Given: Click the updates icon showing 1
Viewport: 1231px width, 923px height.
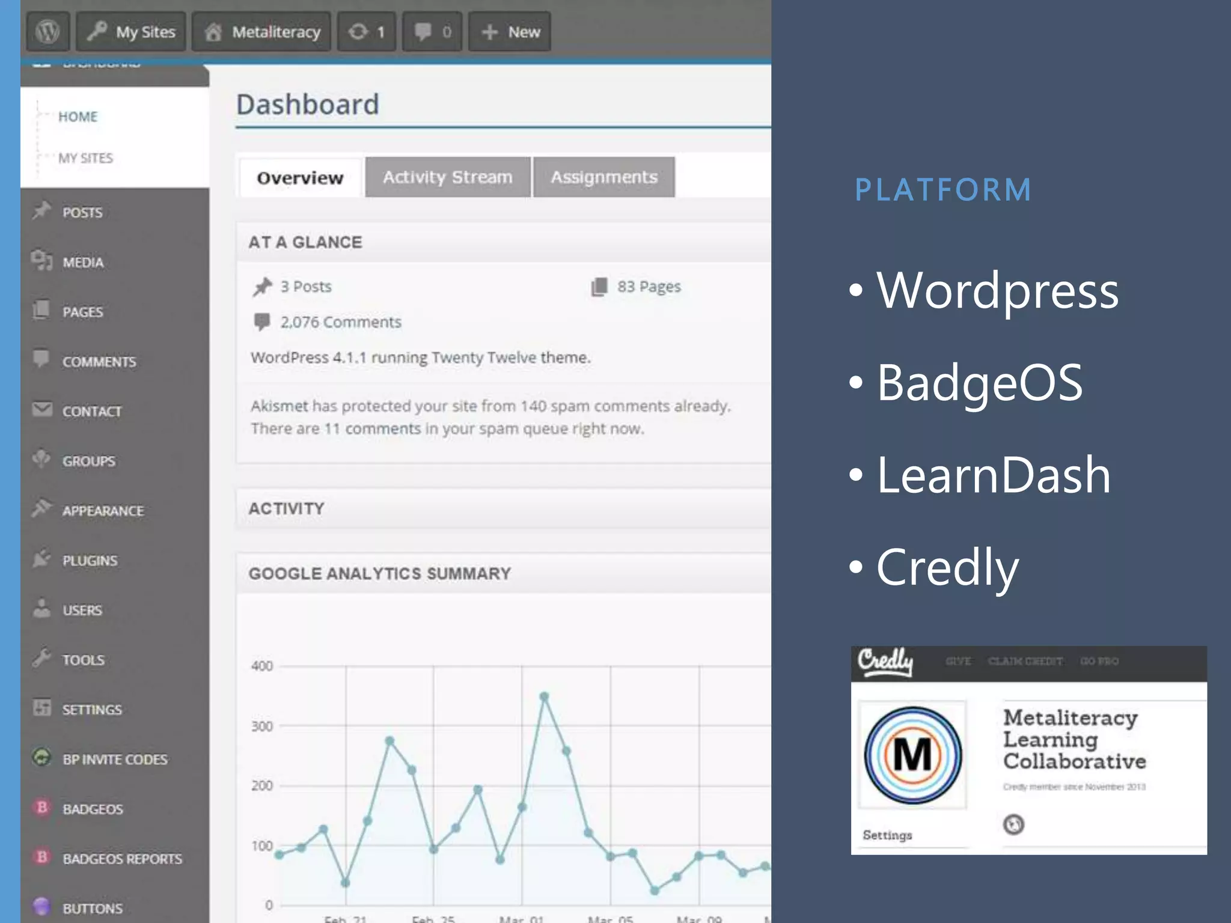Looking at the screenshot, I should 367,31.
